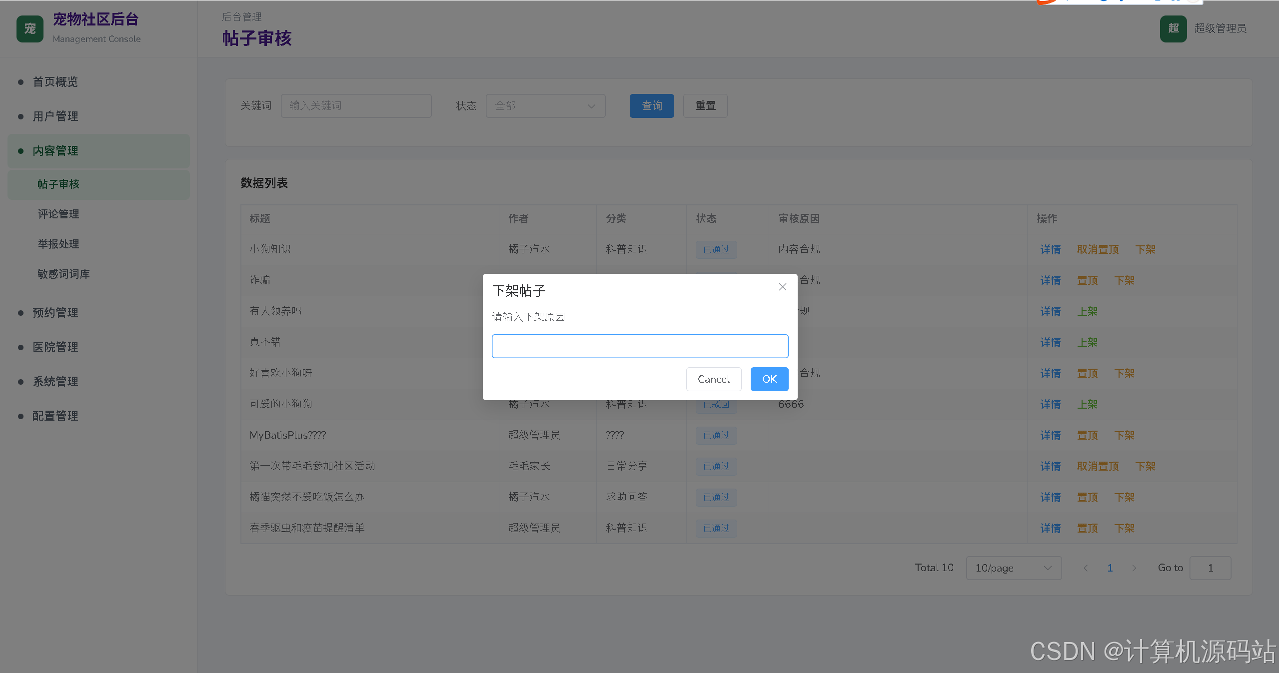Click 下架 for MyBatisPlus???? row

point(1124,435)
